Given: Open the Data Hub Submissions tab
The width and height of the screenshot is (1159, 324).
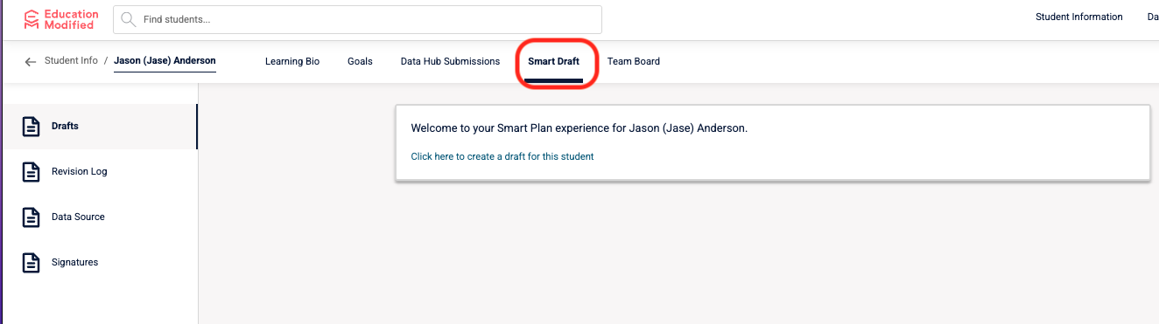Looking at the screenshot, I should click(x=450, y=61).
